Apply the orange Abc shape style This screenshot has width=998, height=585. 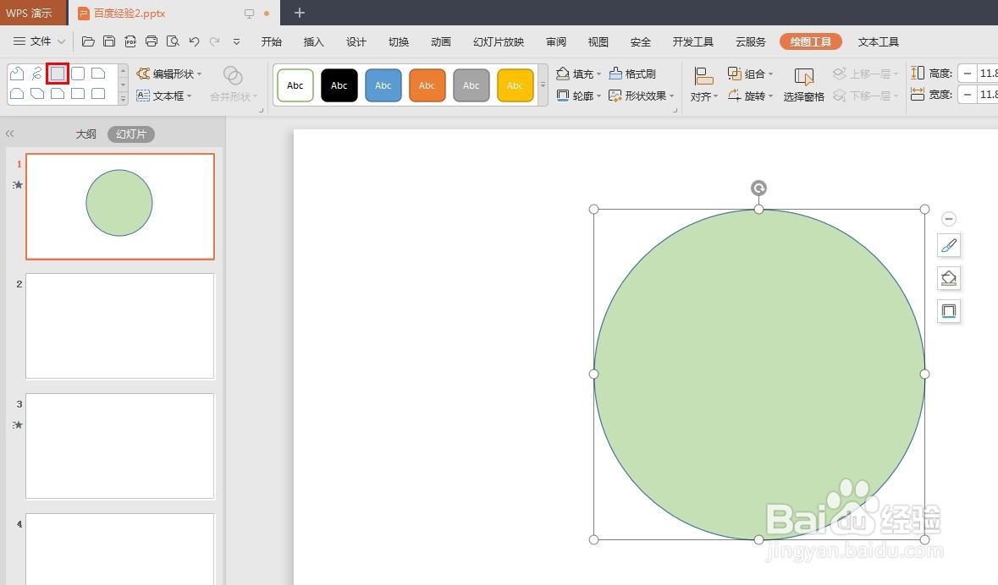[427, 85]
